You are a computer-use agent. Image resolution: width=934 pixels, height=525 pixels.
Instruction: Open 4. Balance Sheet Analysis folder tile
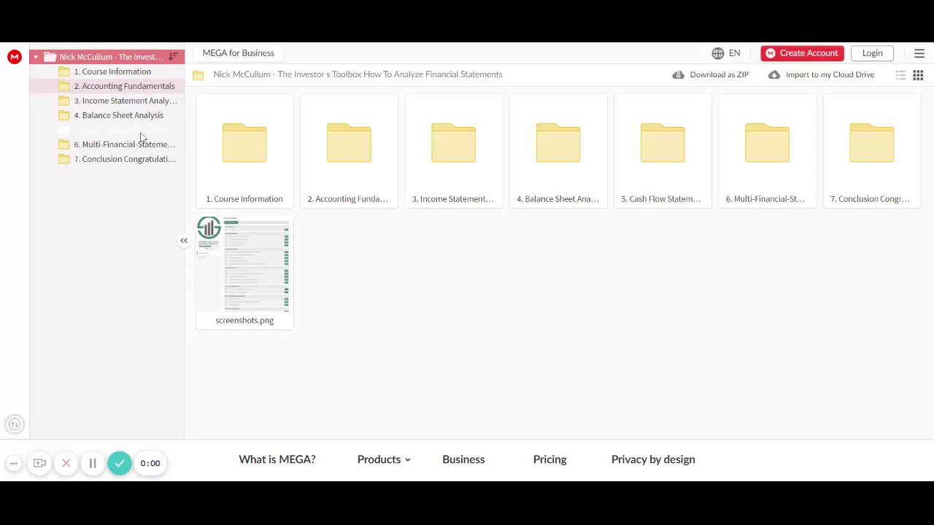(558, 152)
